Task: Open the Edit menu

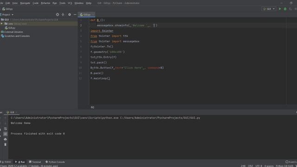Action: tap(7, 3)
